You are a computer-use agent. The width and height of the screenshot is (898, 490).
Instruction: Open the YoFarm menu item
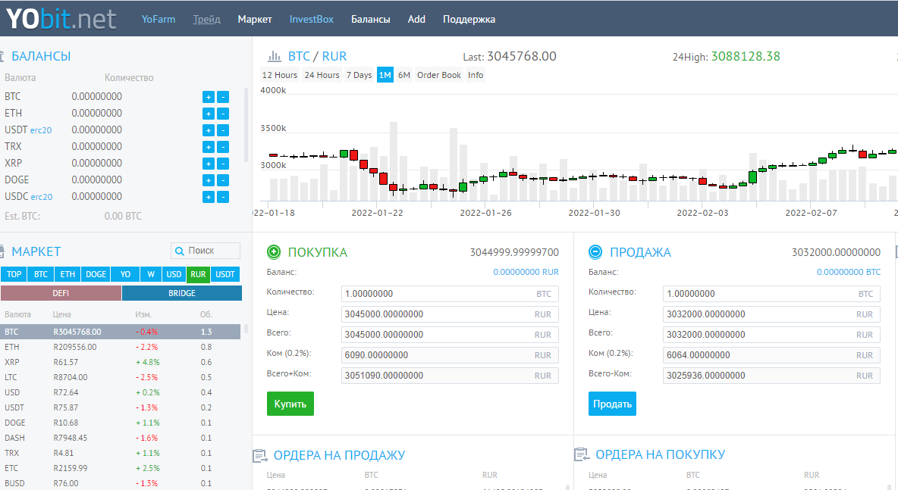tap(159, 19)
